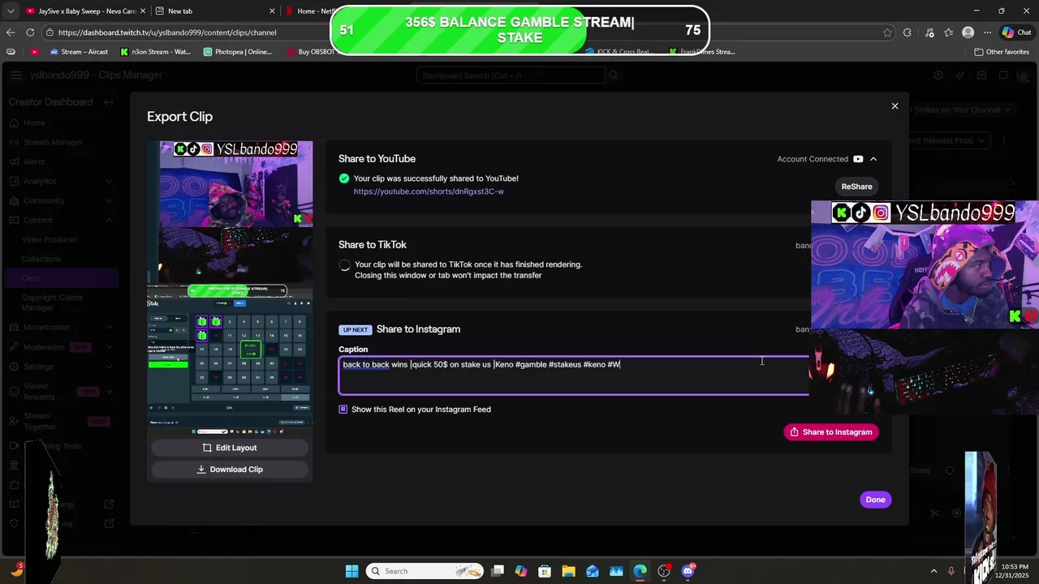Toggle Show this Reel on Instagram Feed
Image resolution: width=1039 pixels, height=584 pixels.
coord(343,410)
